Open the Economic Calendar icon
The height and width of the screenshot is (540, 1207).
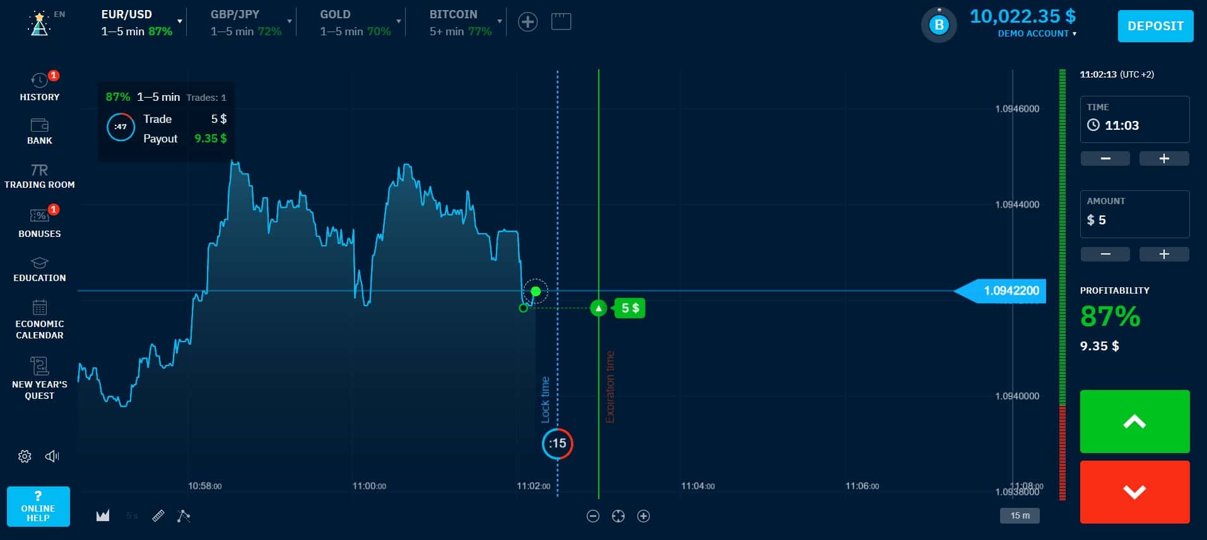[x=39, y=307]
